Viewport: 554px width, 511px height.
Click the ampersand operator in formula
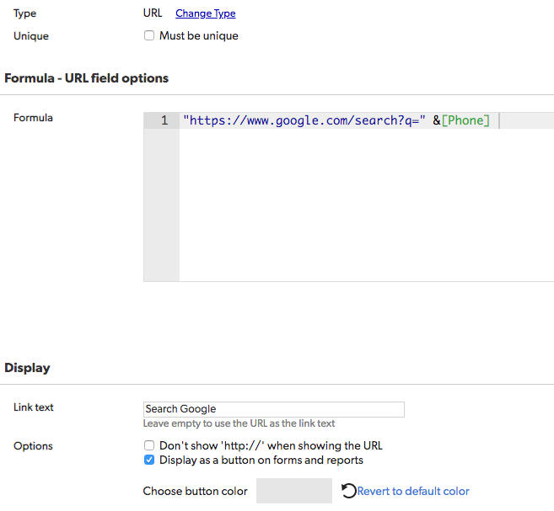[x=437, y=120]
